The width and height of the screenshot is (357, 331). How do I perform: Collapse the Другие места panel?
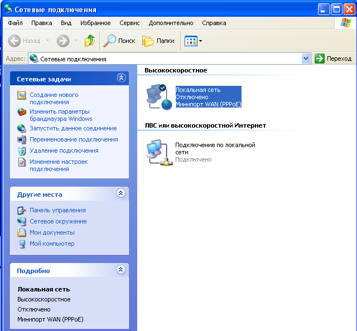[x=121, y=193]
